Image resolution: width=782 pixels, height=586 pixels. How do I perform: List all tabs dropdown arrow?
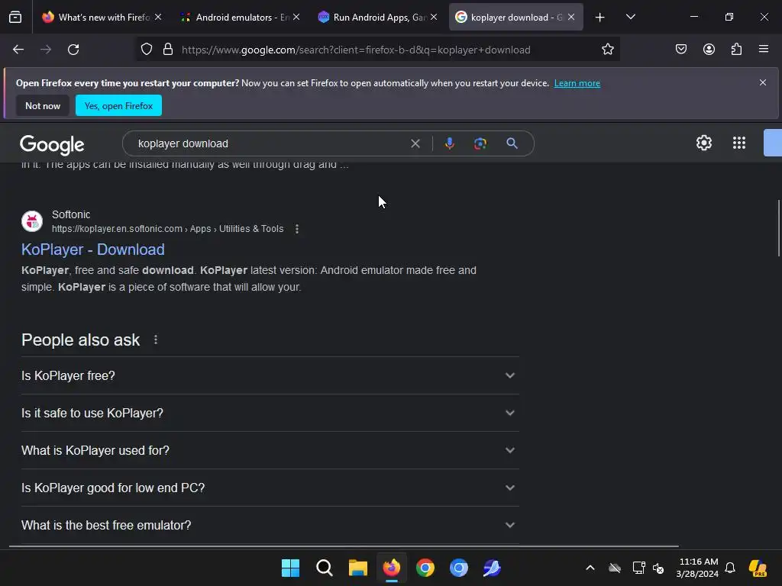coord(630,17)
